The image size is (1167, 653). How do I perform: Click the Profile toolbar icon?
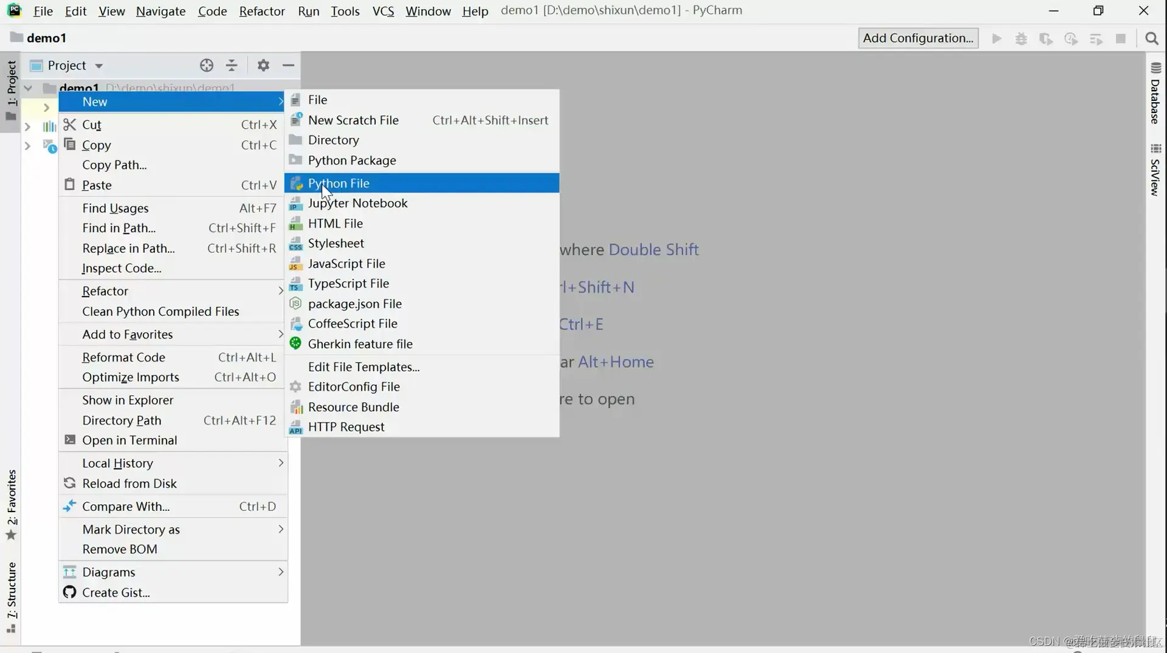(1071, 38)
